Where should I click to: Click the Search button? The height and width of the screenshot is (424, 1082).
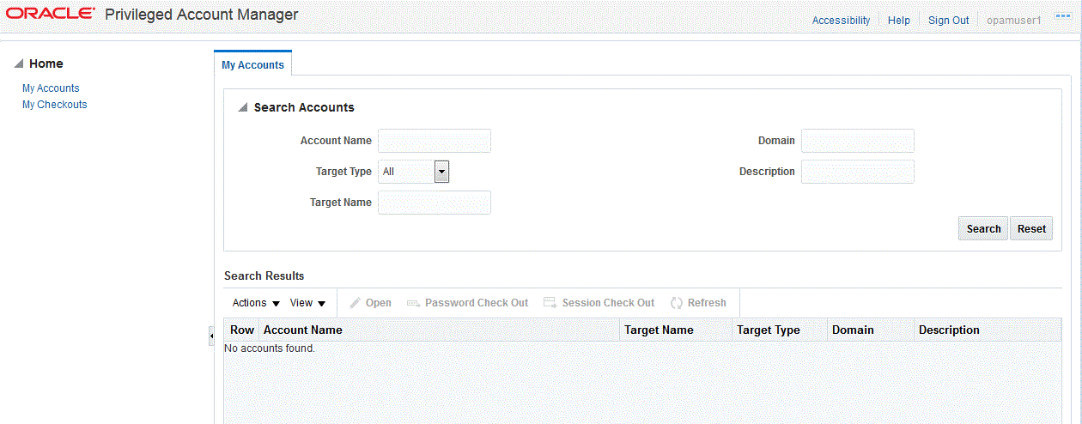tap(983, 228)
